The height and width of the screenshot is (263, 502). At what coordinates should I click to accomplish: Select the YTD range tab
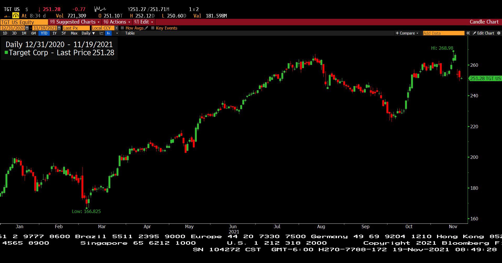point(44,33)
